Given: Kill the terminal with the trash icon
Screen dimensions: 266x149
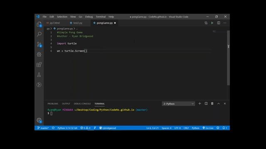Looking at the screenshot, I should [212, 103].
